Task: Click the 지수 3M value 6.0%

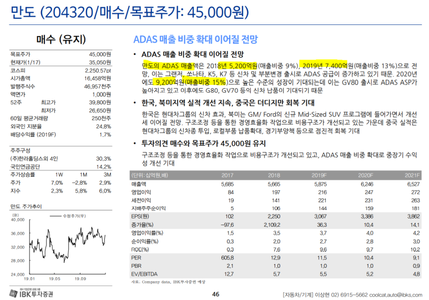Action: click(105, 191)
